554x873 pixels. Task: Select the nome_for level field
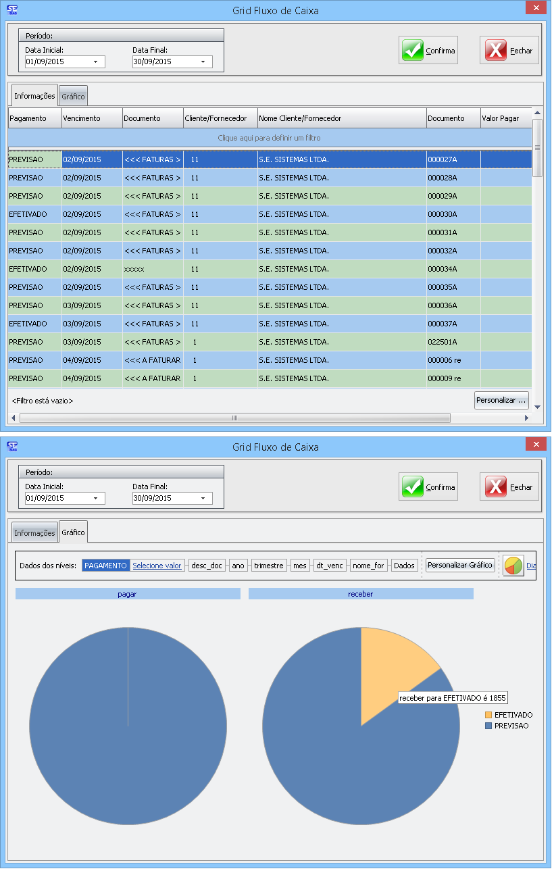[368, 566]
